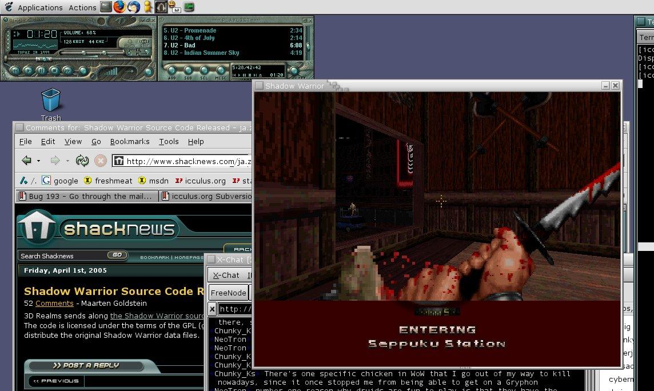Open the browser Bookmarks menu
Image resolution: width=654 pixels, height=391 pixels.
pyautogui.click(x=129, y=141)
